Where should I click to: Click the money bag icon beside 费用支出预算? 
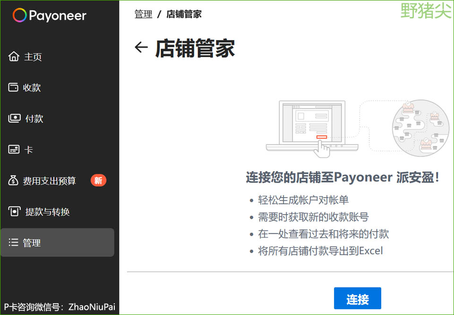pyautogui.click(x=13, y=181)
